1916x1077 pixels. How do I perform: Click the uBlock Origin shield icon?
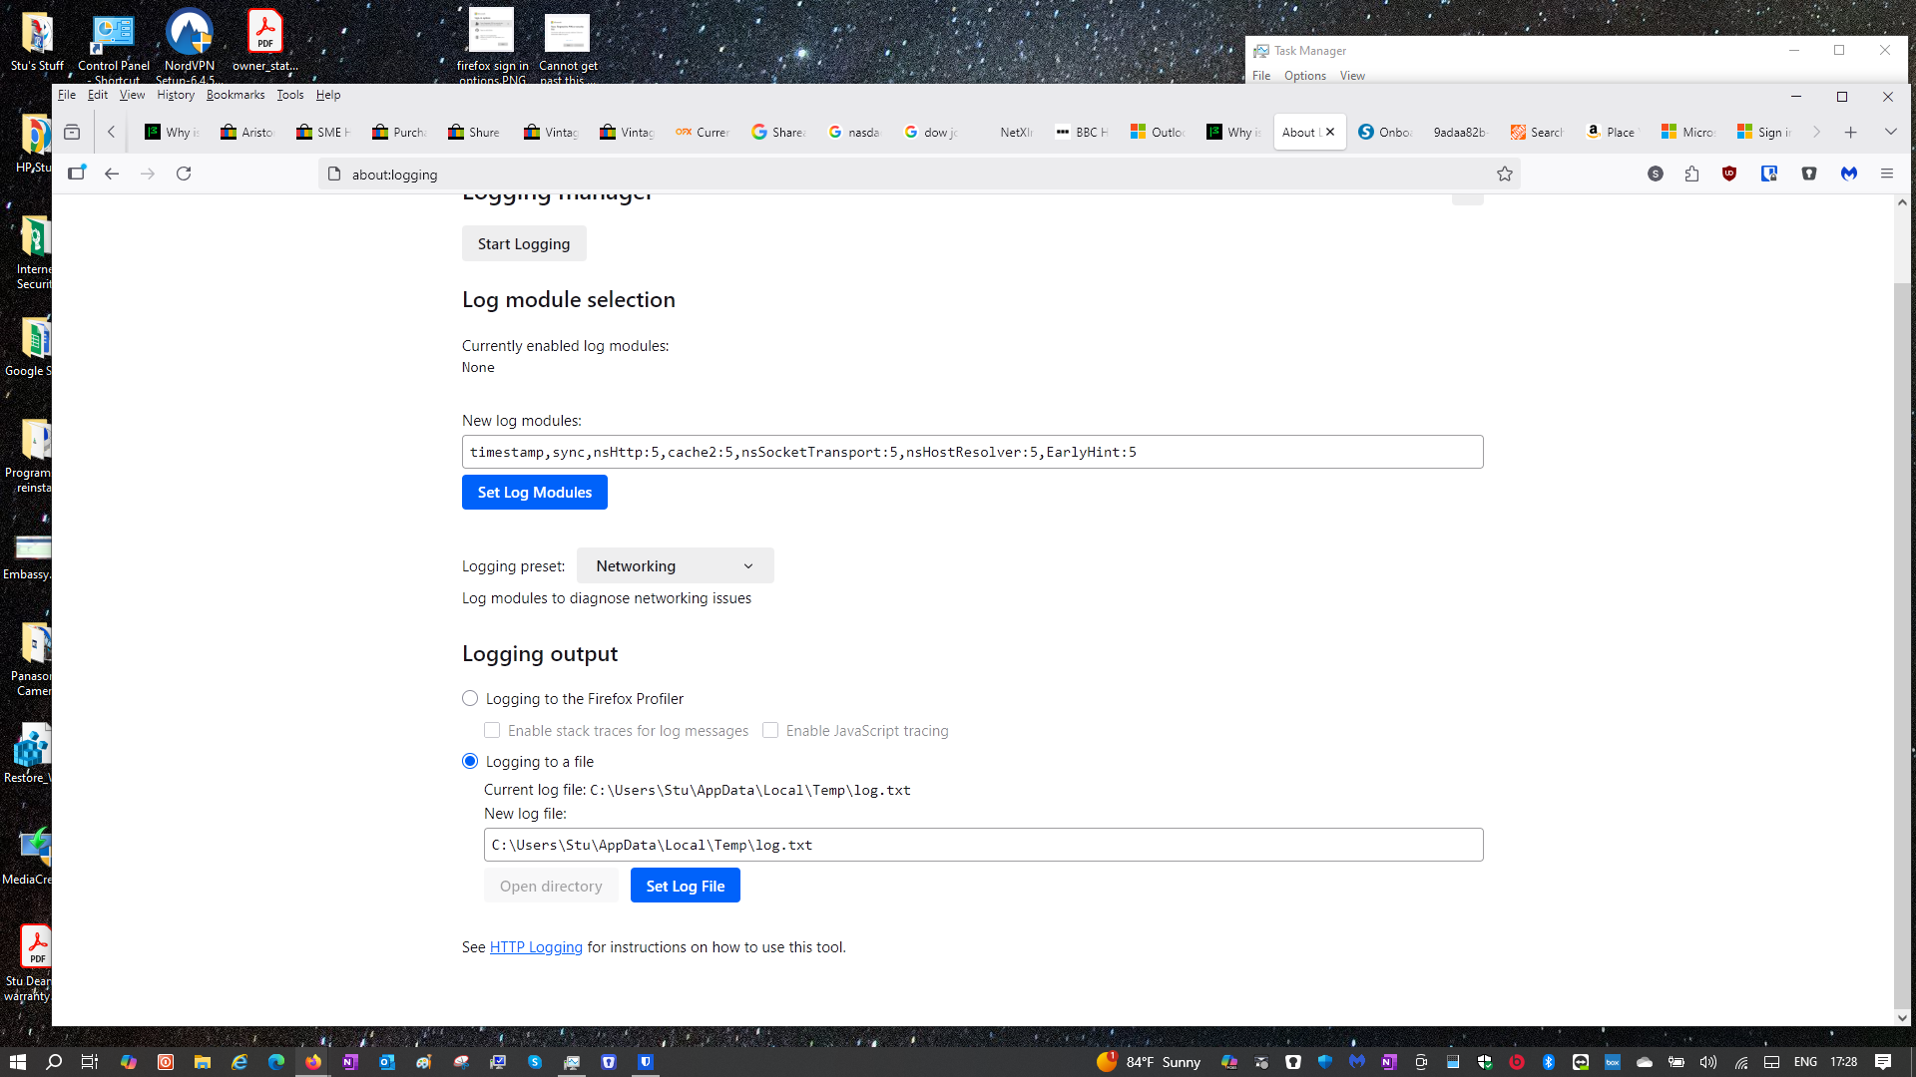pos(1729,174)
